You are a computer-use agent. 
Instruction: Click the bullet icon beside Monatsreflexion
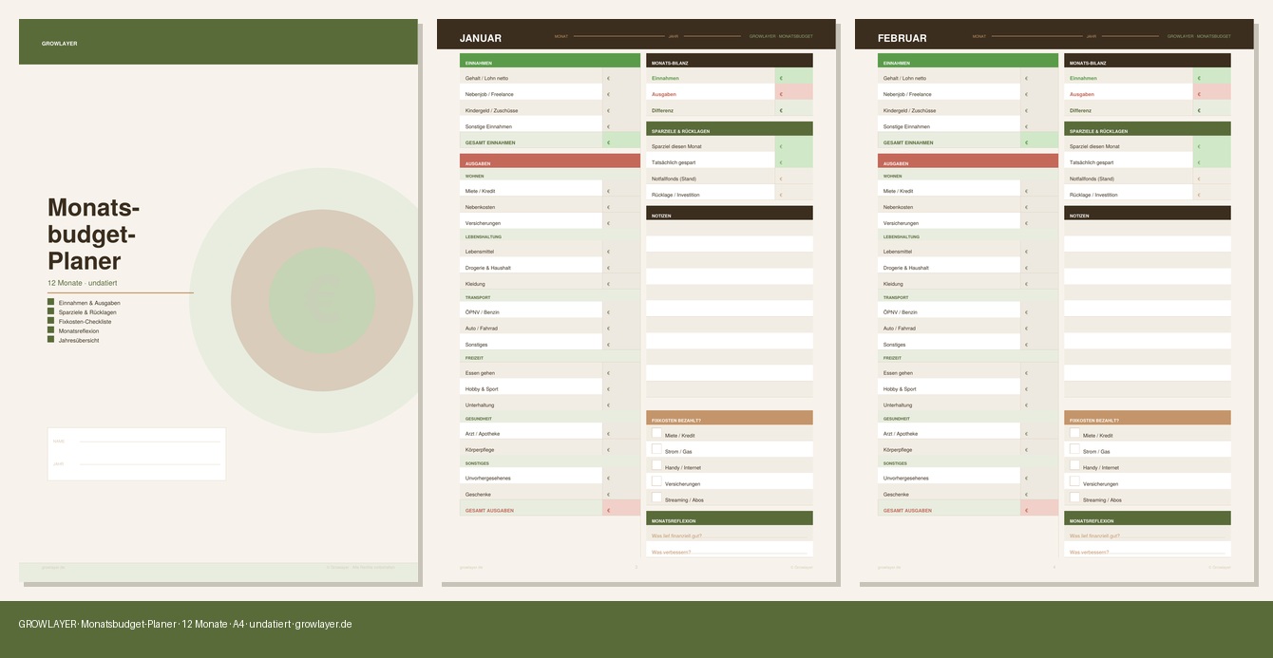[x=50, y=329]
